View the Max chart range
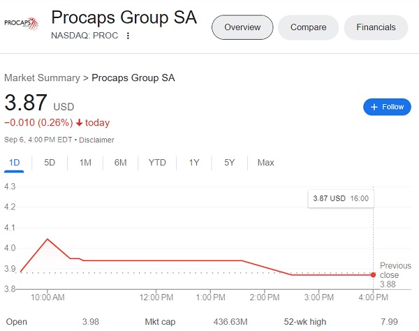The height and width of the screenshot is (331, 419). 265,163
